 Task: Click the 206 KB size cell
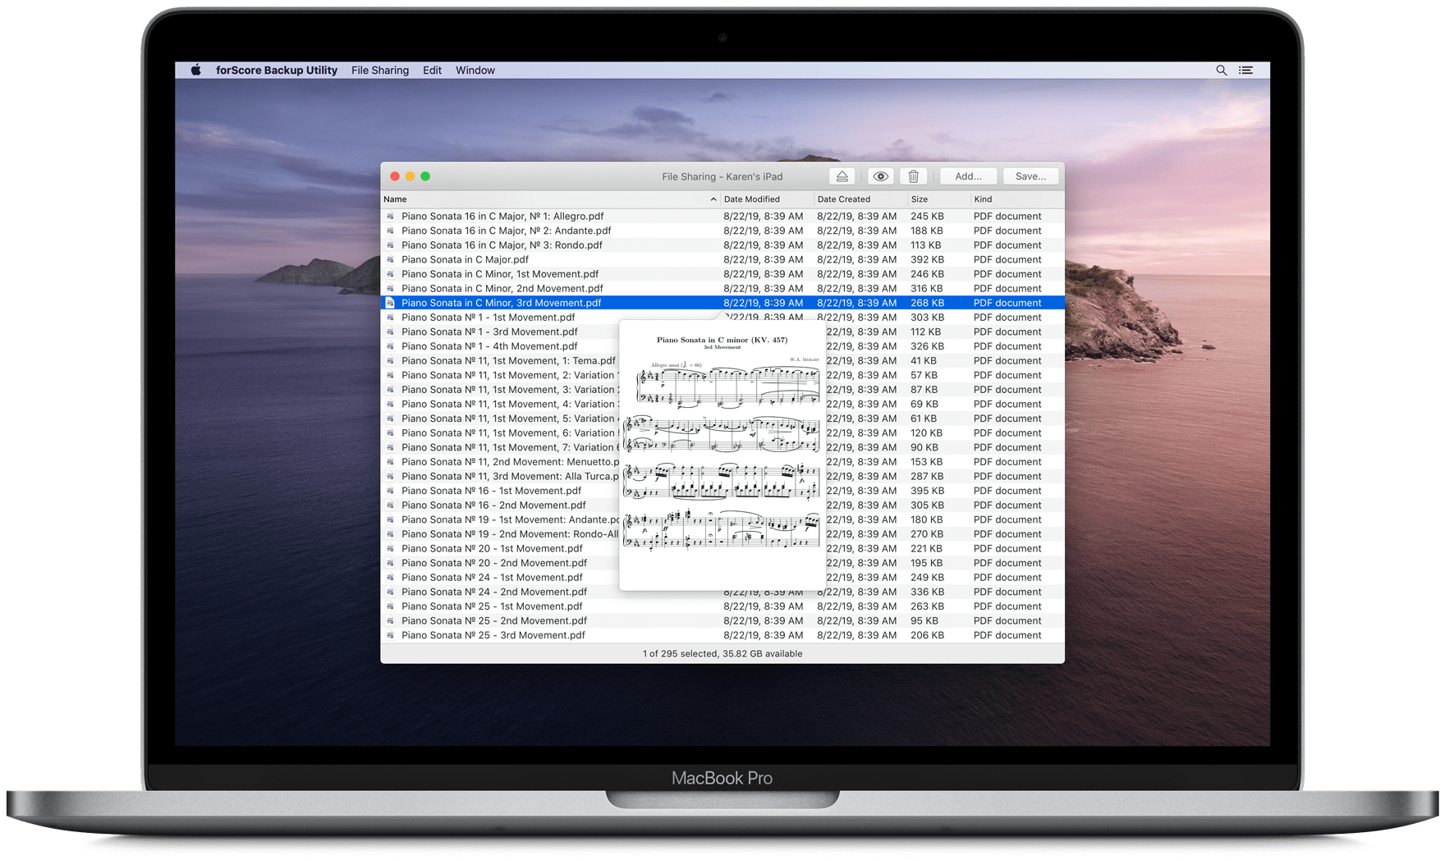[x=927, y=635]
